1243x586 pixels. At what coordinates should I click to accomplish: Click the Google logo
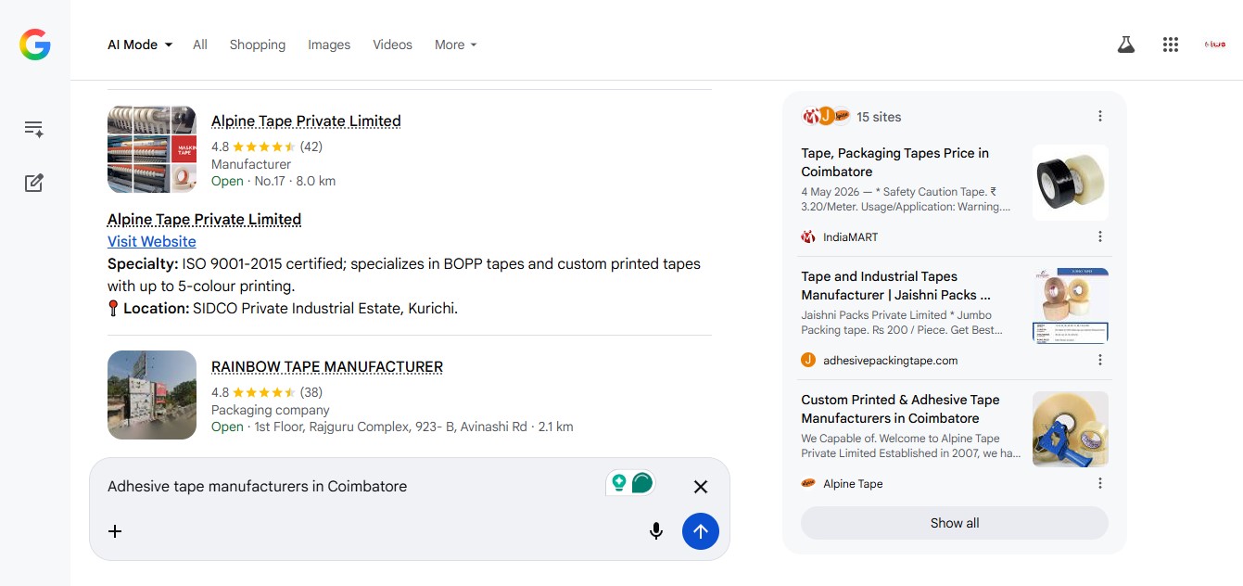point(35,45)
